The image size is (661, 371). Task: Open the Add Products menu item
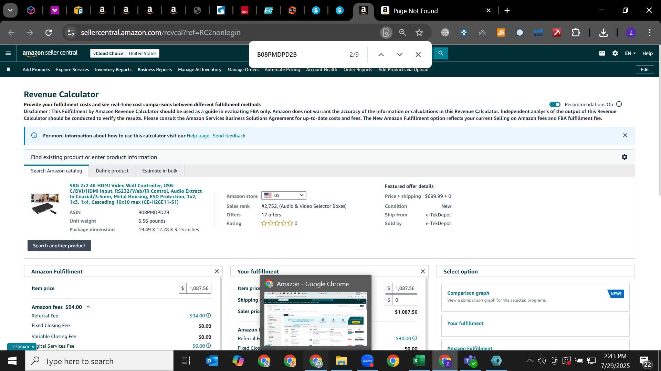[36, 69]
